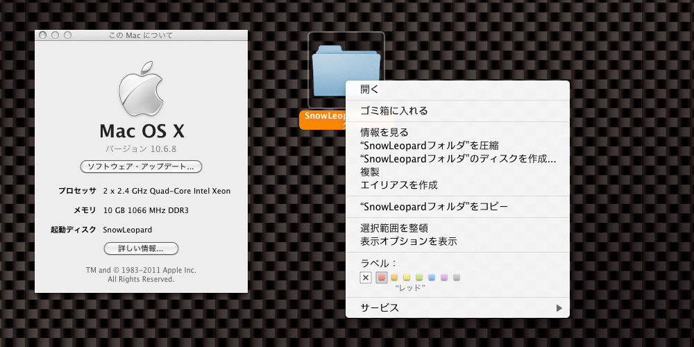Close the この Mac について window
694x347 pixels.
coord(42,35)
